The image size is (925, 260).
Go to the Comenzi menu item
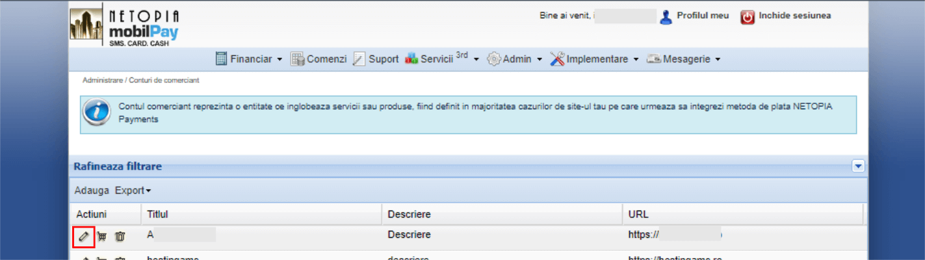326,59
